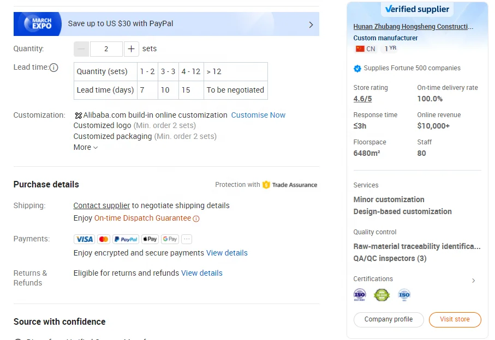This screenshot has height=340, width=495.
Task: Click the On-time Dispatch Guarantee info icon
Action: 196,218
